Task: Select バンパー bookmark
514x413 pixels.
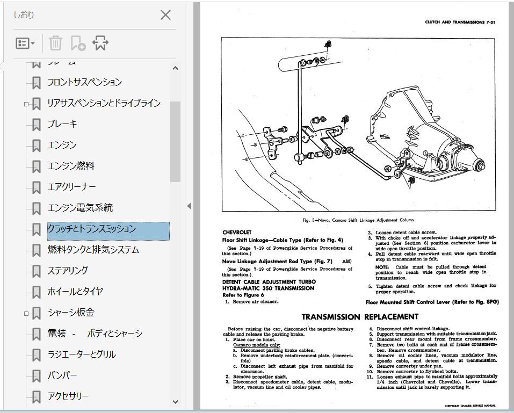Action: [x=62, y=375]
